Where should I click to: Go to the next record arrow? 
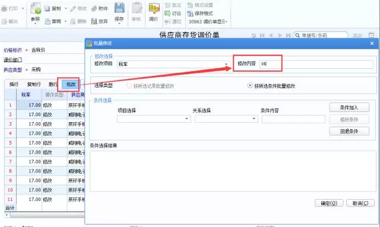tap(280, 36)
